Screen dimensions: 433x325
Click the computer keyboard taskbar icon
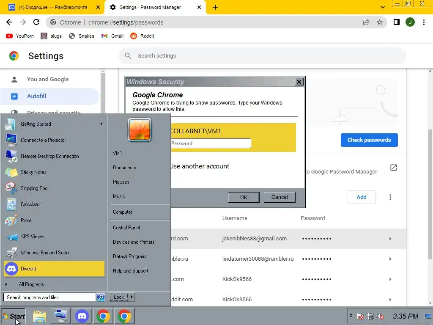click(60, 316)
